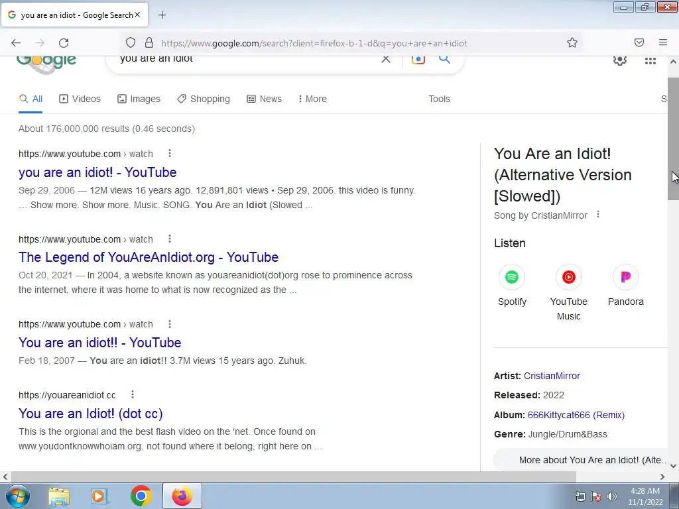The image size is (679, 509).
Task: Bookmark this page with the star icon
Action: point(572,43)
